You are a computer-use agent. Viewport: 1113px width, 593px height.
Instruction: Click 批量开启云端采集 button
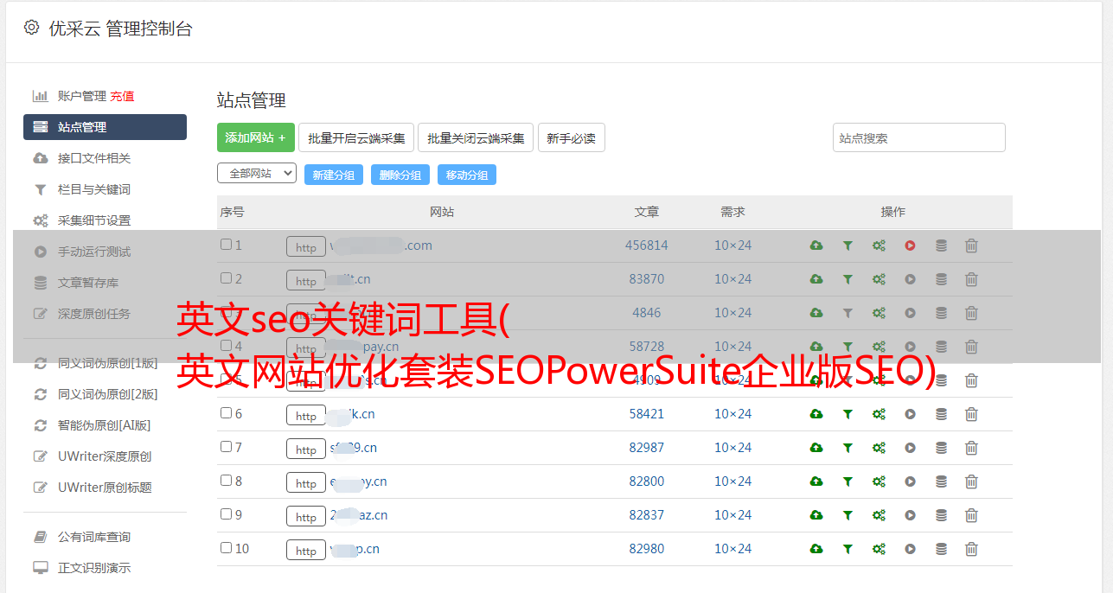point(356,137)
